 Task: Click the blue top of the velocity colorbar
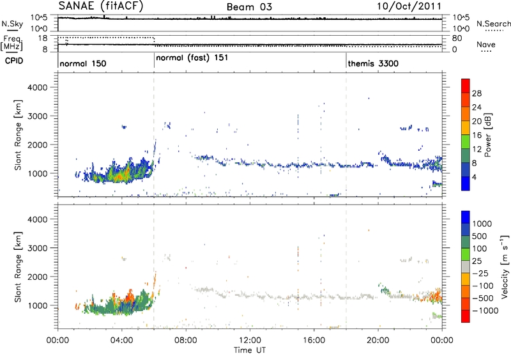click(466, 217)
